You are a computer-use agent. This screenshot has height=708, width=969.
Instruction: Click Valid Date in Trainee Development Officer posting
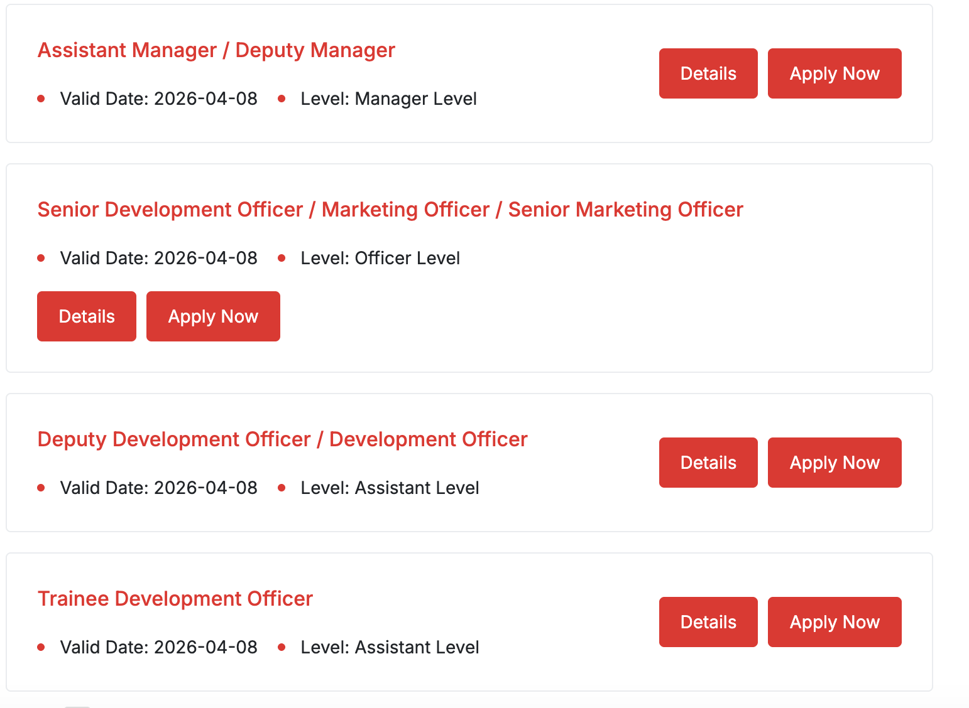(158, 648)
